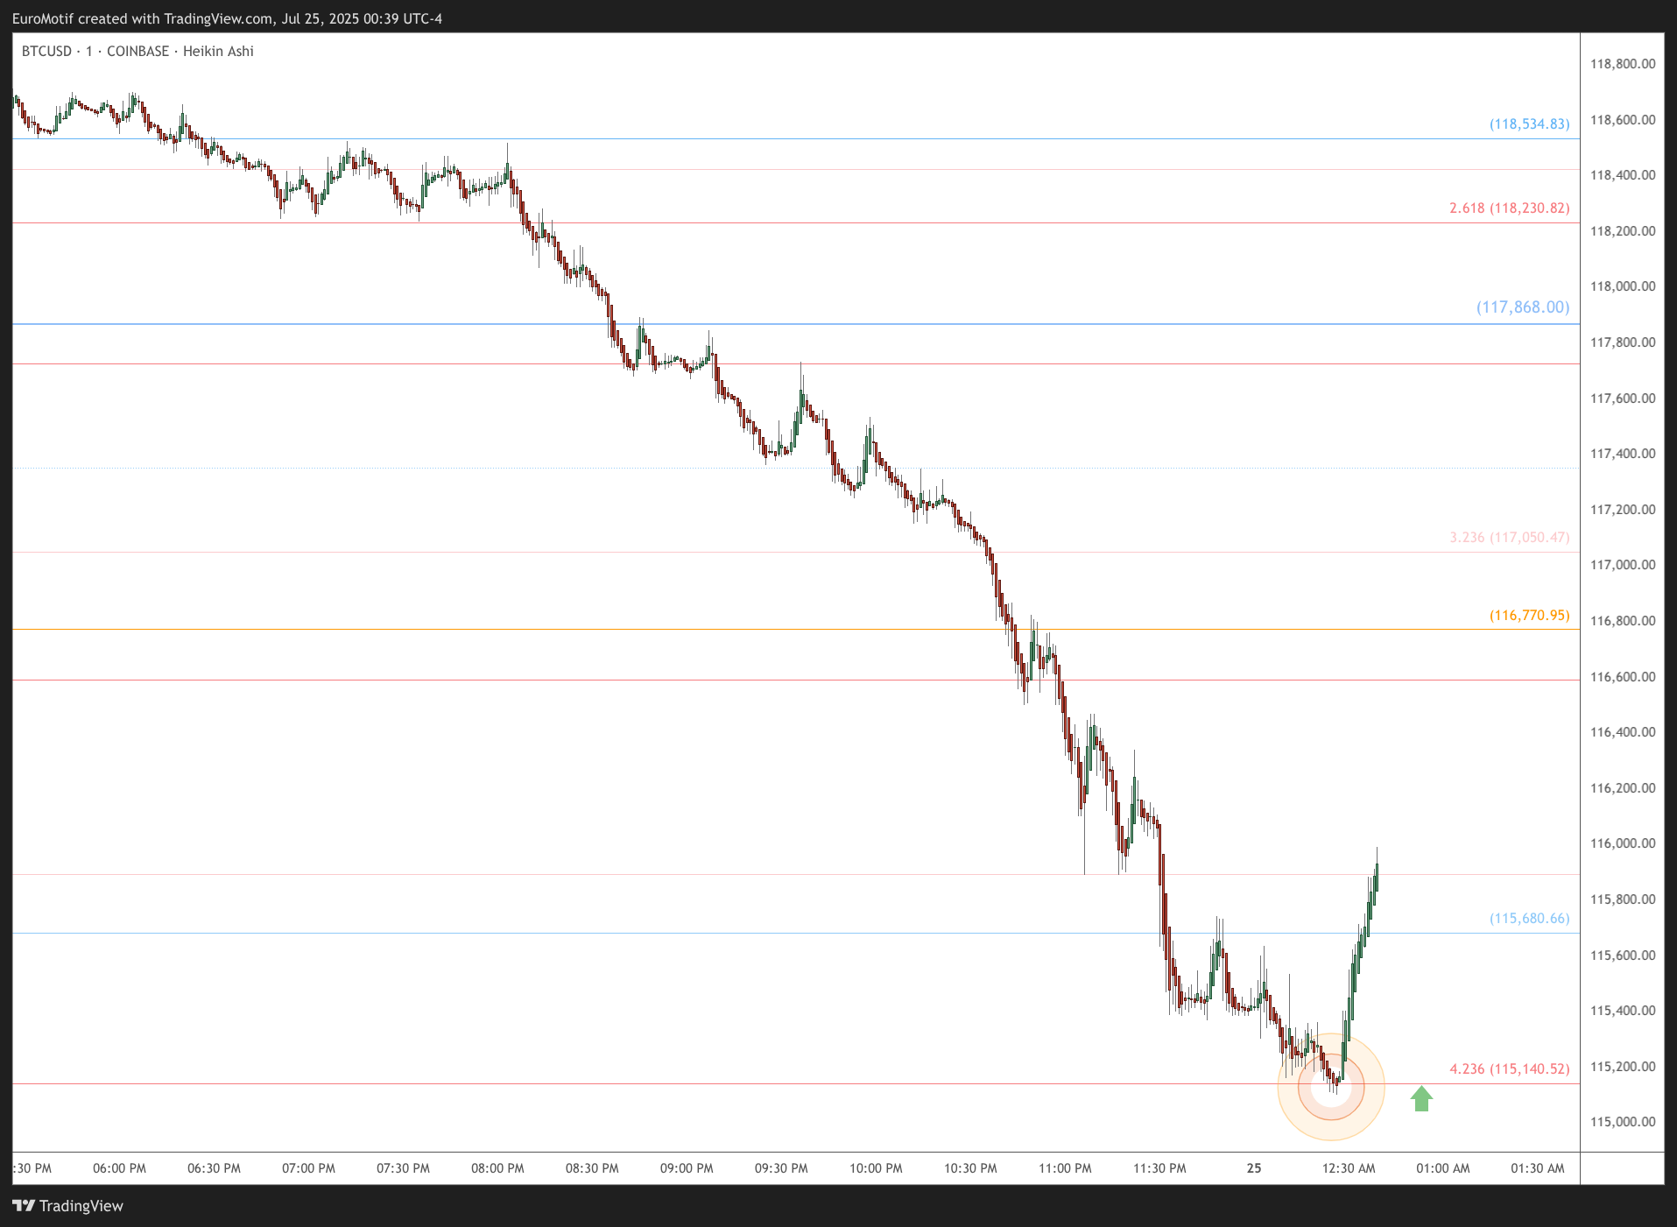Click 117,200.00 on the price axis

(x=1623, y=510)
